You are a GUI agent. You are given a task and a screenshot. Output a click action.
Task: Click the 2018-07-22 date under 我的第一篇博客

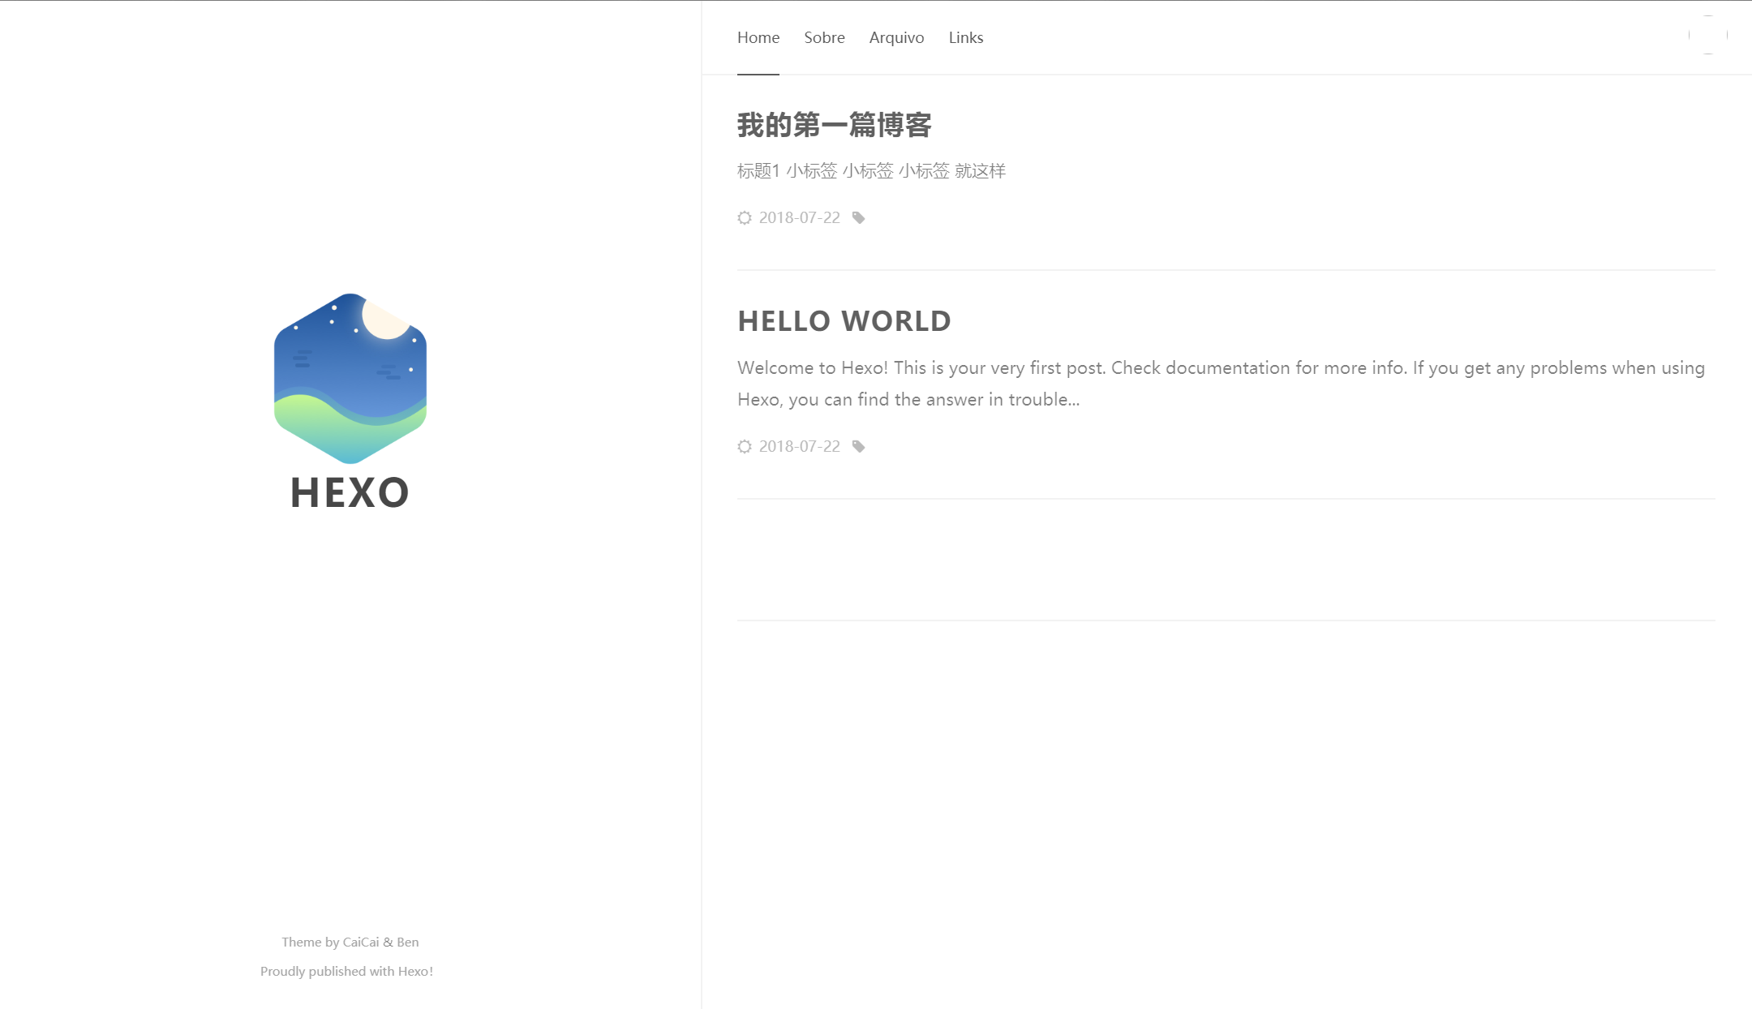799,217
